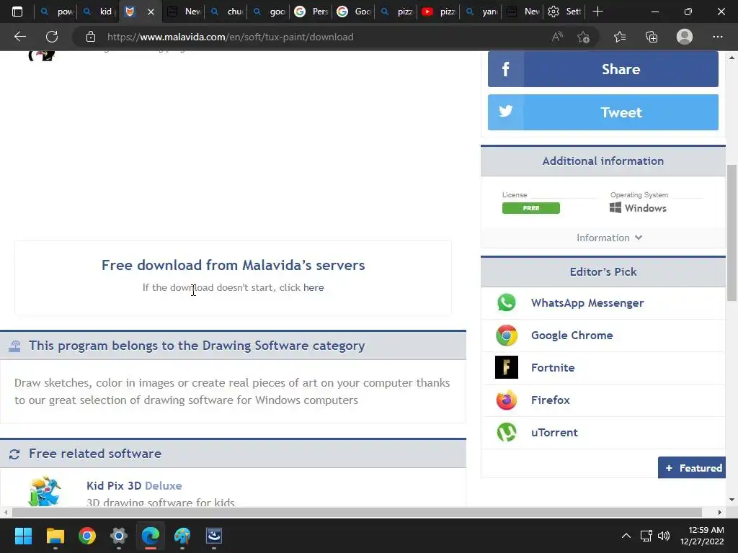Switch to the 'Goo' Google tab
The image size is (738, 553).
(x=353, y=12)
